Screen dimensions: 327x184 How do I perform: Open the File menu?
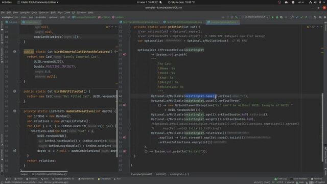coord(3,12)
